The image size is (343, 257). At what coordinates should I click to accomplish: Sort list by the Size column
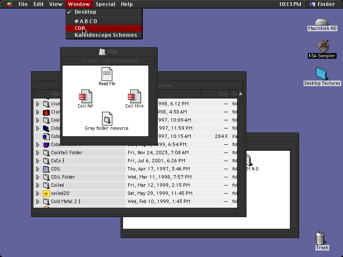216,94
